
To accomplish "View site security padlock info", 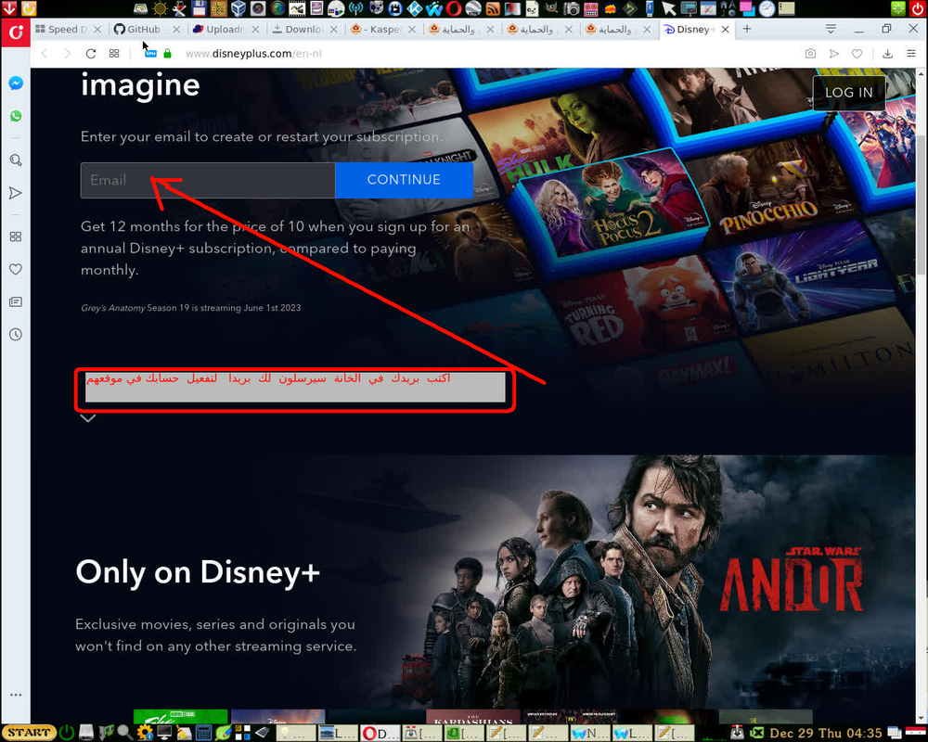I will (x=167, y=53).
